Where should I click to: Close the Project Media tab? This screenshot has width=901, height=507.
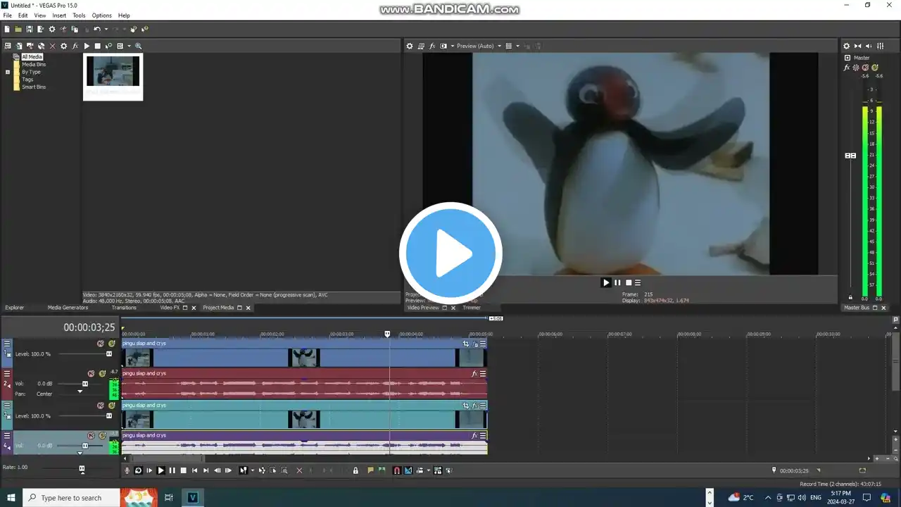tap(248, 308)
